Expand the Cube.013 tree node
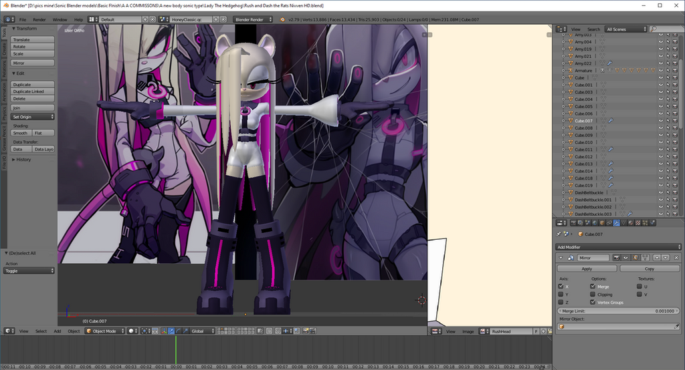This screenshot has height=370, width=685. [563, 164]
